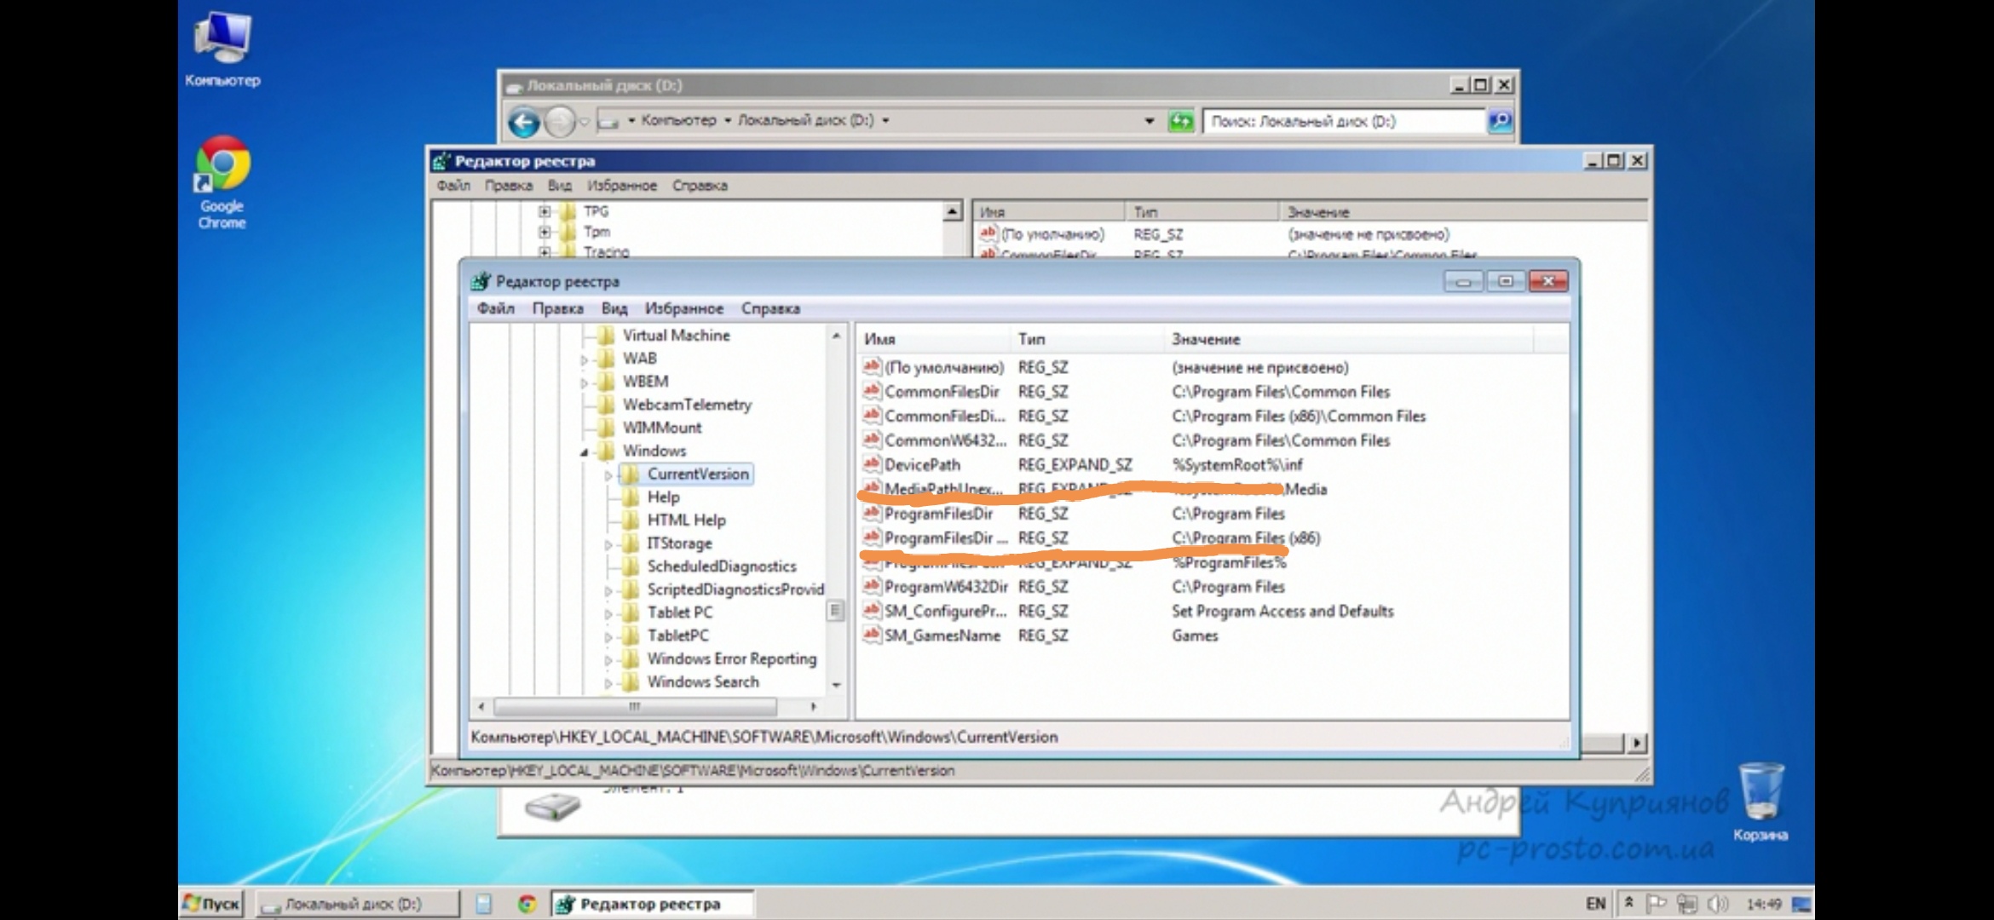This screenshot has width=1994, height=920.
Task: Switch to Локальный диск (D:) taskbar item
Action: [x=358, y=904]
